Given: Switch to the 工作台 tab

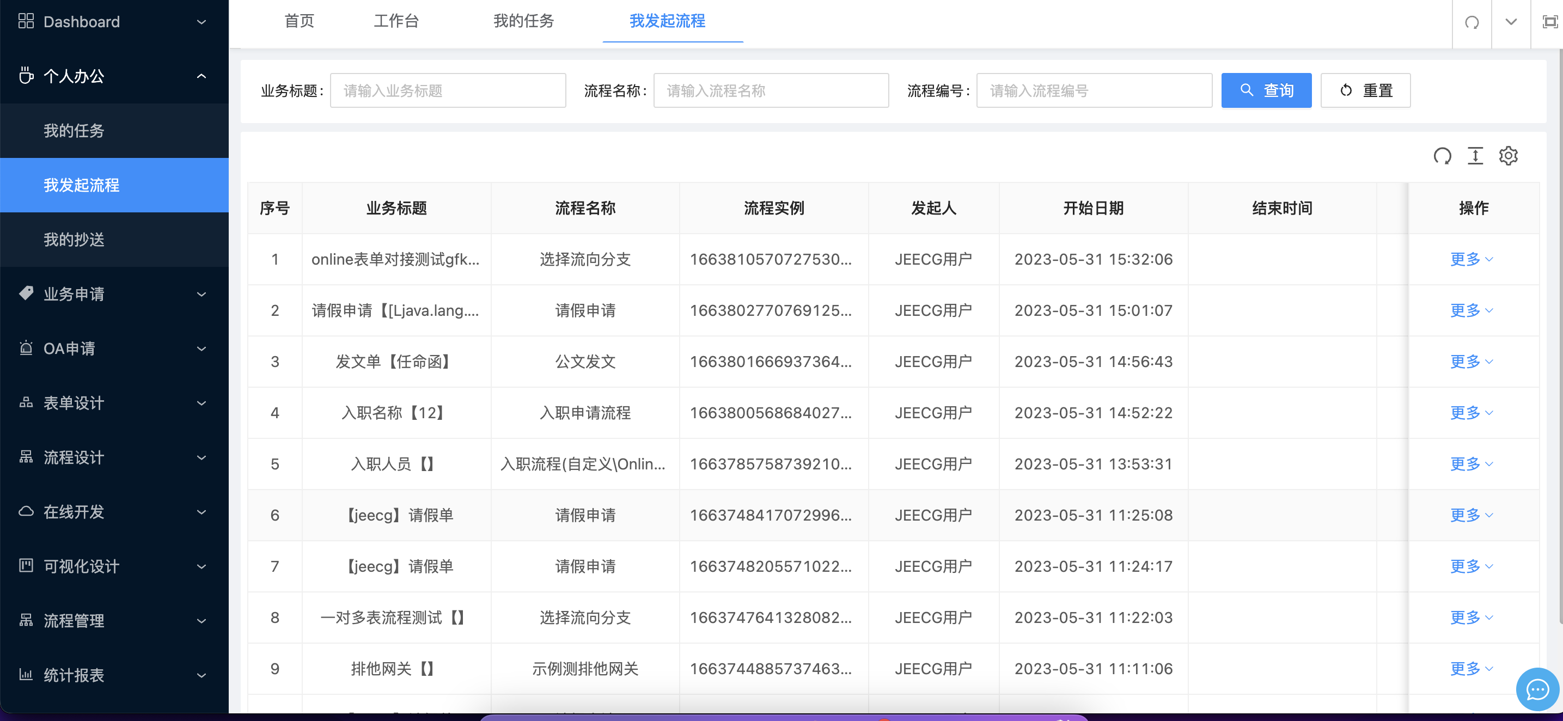Looking at the screenshot, I should 396,21.
